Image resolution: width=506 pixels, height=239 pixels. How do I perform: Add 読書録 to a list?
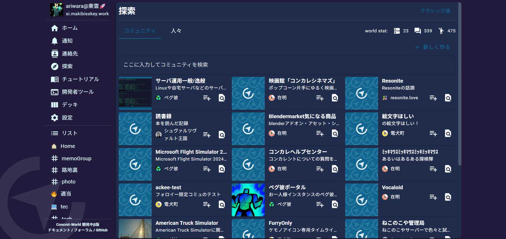tap(207, 135)
